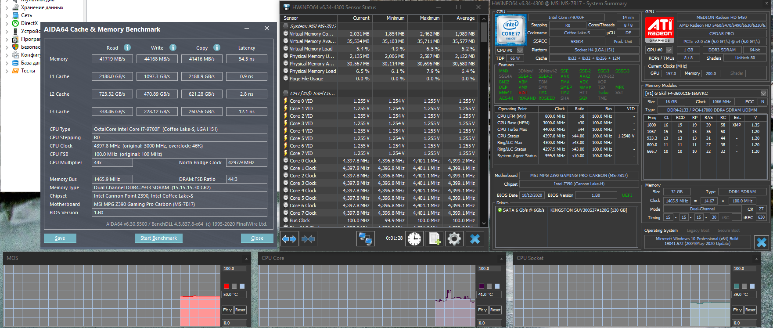Screen dimensions: 773x328
Task: Open the CPU #0 selector dropdown
Action: click(520, 50)
